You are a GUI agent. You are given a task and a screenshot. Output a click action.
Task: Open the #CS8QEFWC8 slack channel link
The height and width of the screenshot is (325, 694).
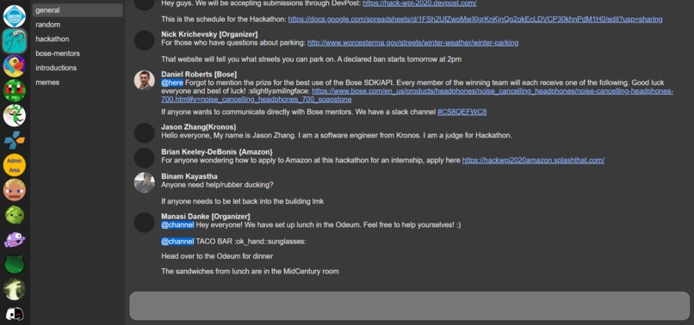pos(462,112)
